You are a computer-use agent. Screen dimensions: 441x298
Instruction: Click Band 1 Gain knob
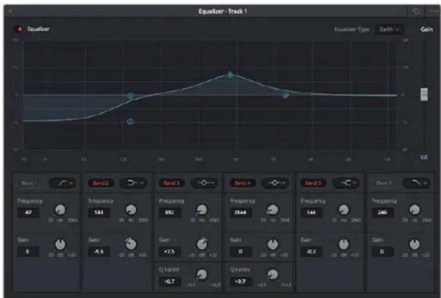point(60,244)
